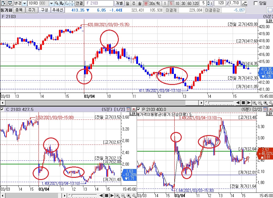Screen dimensions: 273x198
Task: Click the L marker in main chart corner
Action: [x=268, y=21]
